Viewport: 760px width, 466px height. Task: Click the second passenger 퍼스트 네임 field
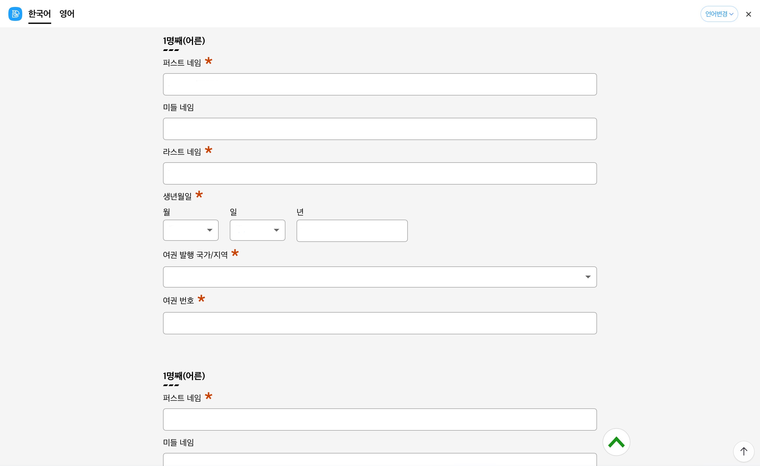[x=380, y=420]
